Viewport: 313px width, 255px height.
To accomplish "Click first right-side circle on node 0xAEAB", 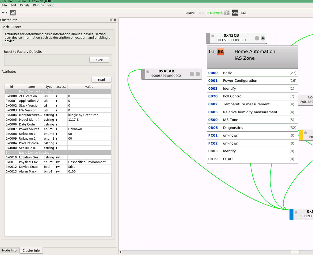I will pos(192,74).
